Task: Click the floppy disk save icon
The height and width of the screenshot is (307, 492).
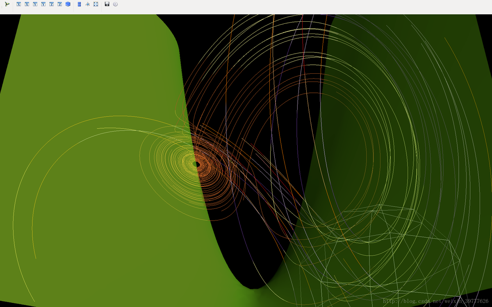Action: 107,4
